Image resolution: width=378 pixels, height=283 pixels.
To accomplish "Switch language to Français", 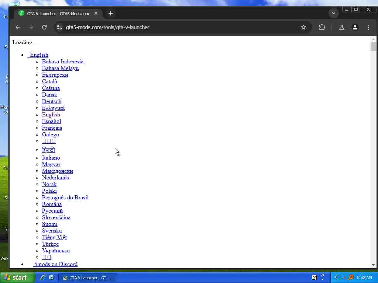I will [x=52, y=128].
